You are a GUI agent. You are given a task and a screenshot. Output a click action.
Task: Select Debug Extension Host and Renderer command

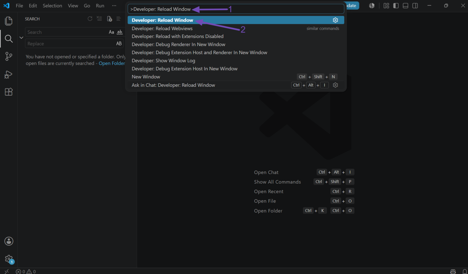[x=236, y=52]
